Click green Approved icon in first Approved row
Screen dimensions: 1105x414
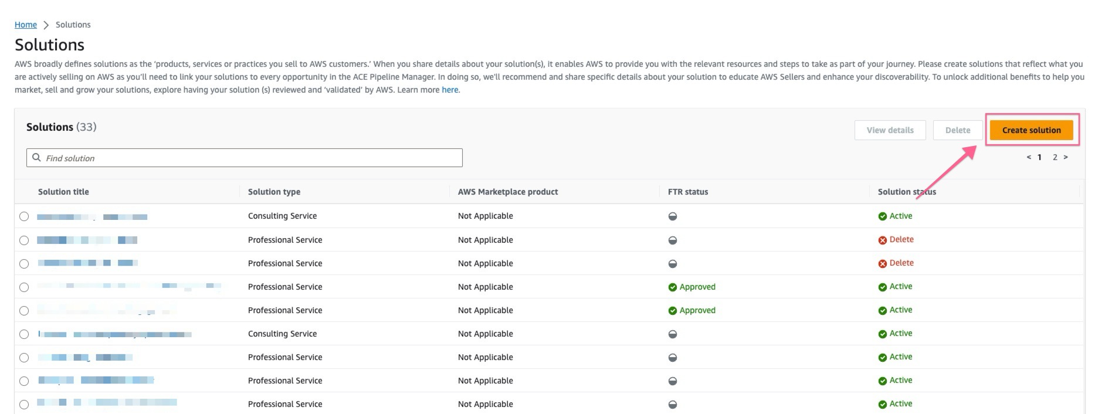(672, 287)
